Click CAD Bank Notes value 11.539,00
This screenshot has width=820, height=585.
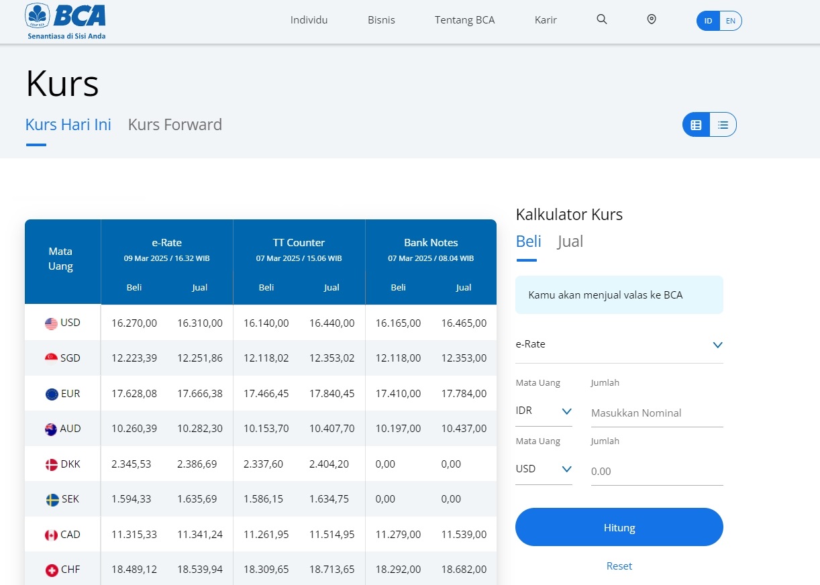click(x=464, y=535)
